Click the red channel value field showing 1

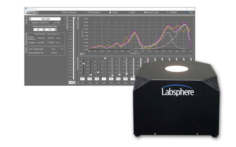point(104,79)
